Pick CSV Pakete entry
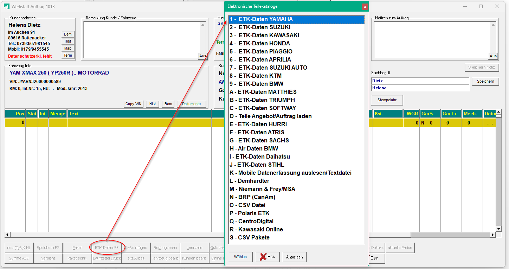Screen dimensions: 509x269 pos(296,238)
